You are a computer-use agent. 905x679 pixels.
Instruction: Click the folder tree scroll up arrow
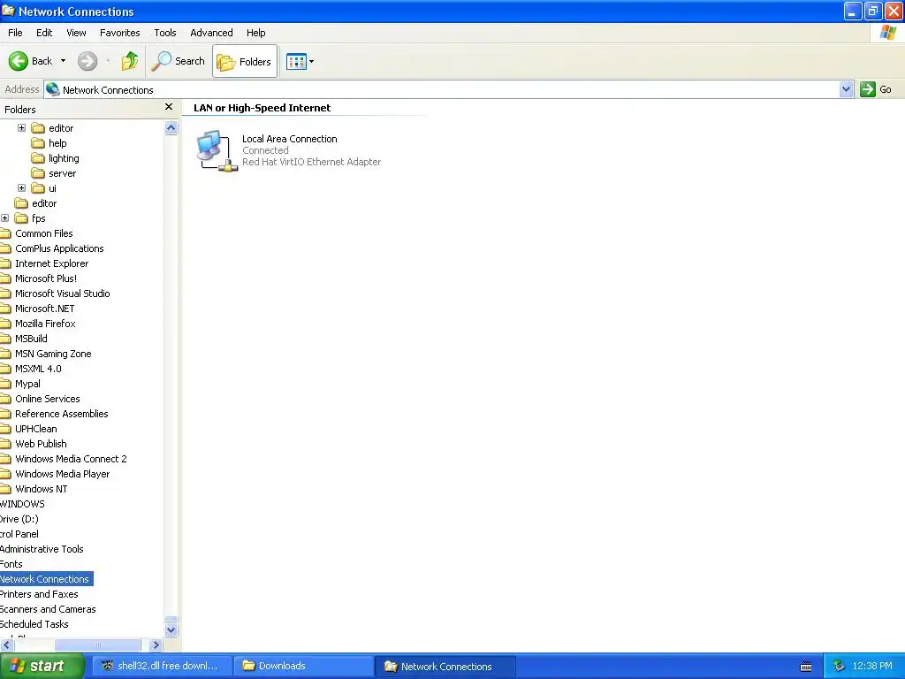tap(171, 127)
